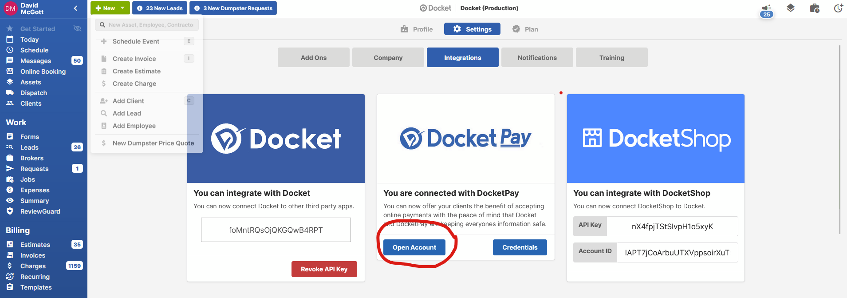Open Online Booking icon in sidebar

pos(10,71)
